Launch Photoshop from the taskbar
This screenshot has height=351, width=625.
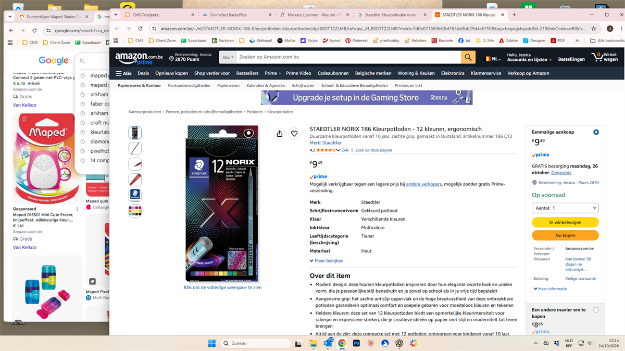coord(356,343)
